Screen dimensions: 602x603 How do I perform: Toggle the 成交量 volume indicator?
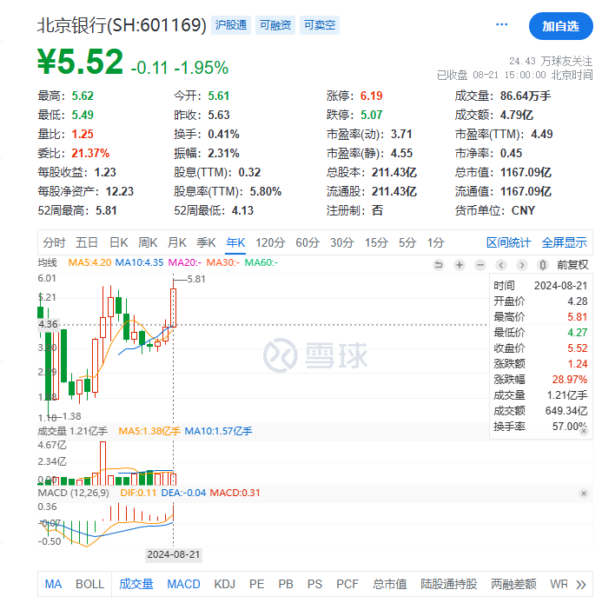136,584
